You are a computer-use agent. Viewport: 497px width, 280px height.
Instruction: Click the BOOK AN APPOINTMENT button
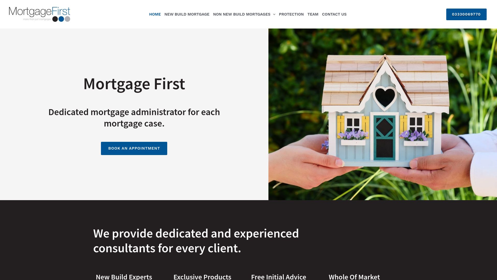tap(134, 148)
